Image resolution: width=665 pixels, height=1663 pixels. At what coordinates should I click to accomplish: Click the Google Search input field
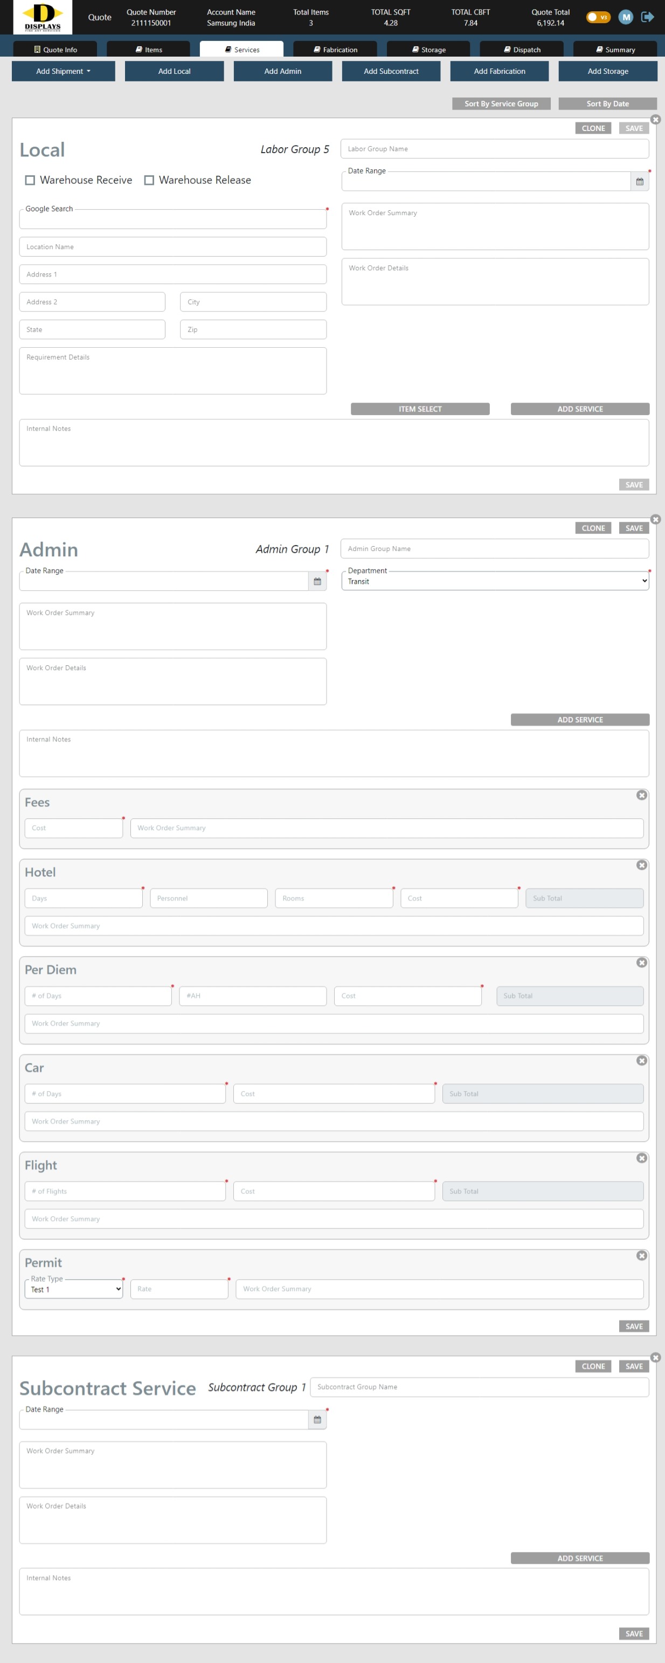[172, 219]
